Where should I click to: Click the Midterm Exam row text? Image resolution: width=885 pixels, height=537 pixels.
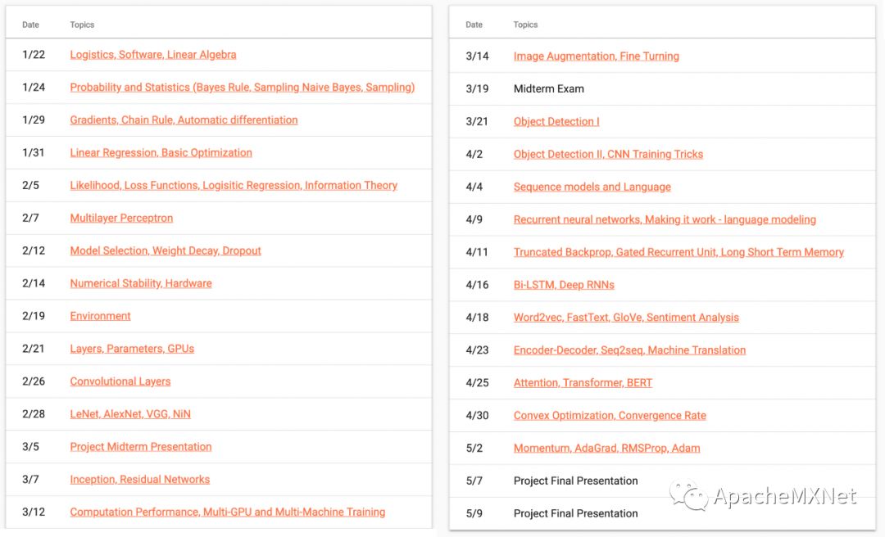pos(549,89)
